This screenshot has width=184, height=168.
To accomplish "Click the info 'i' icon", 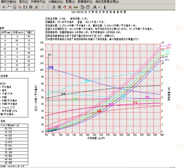I will 104,7.
